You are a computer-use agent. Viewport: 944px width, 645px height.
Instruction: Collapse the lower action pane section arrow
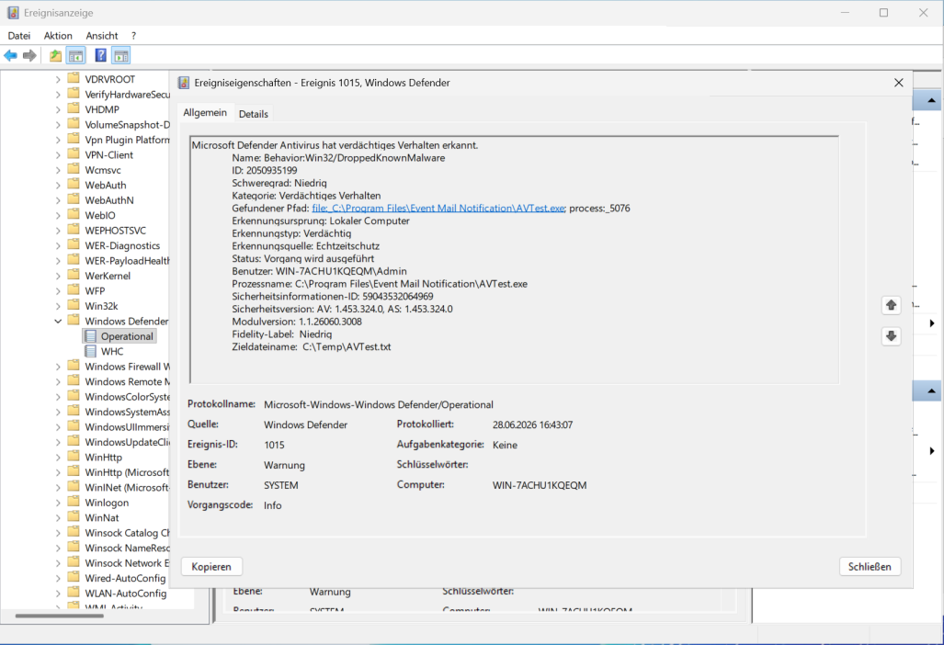tap(931, 391)
